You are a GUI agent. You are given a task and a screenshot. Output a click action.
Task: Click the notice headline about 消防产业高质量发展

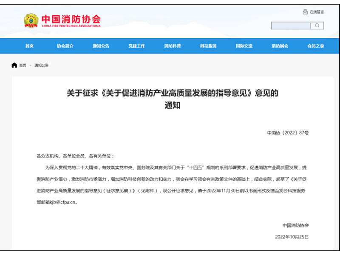pyautogui.click(x=172, y=93)
